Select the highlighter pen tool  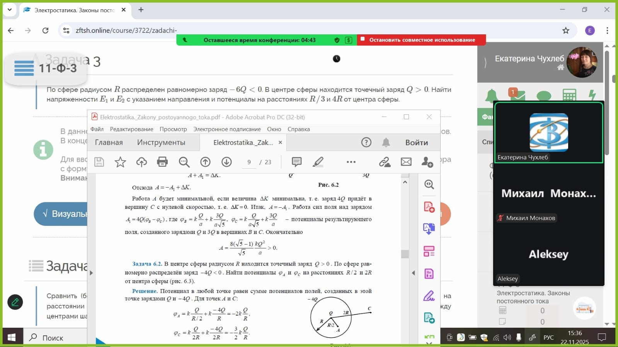[x=318, y=162]
